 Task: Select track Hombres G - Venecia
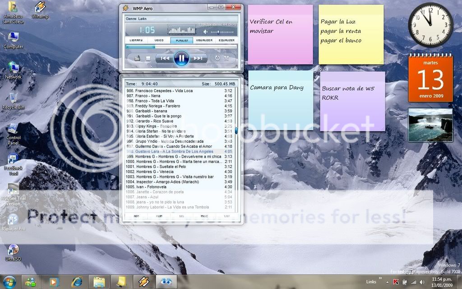179,172
